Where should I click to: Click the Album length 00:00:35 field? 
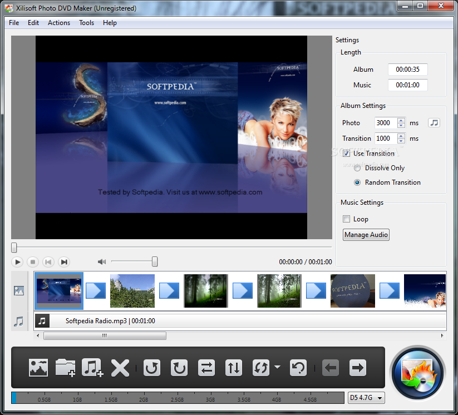click(408, 70)
